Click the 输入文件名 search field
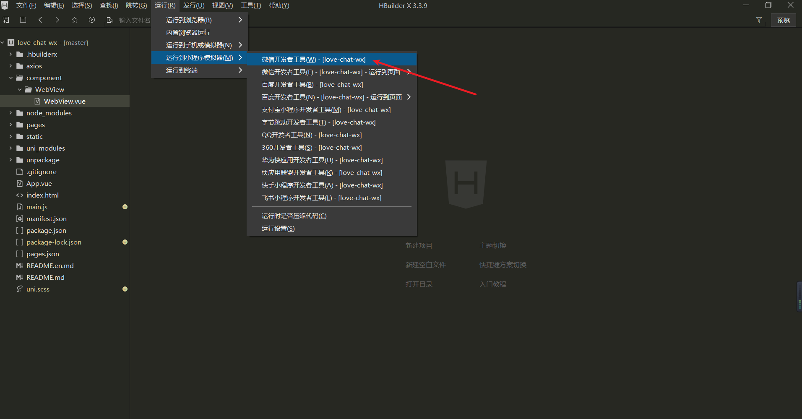The width and height of the screenshot is (802, 419). (x=134, y=20)
